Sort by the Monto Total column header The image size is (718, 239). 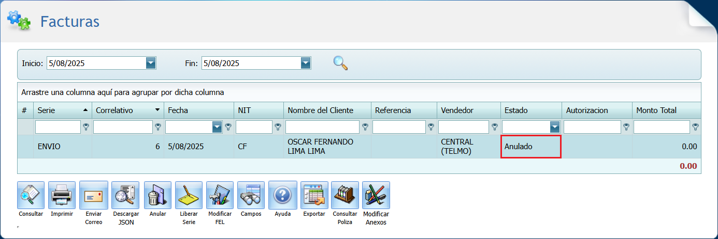pyautogui.click(x=667, y=110)
